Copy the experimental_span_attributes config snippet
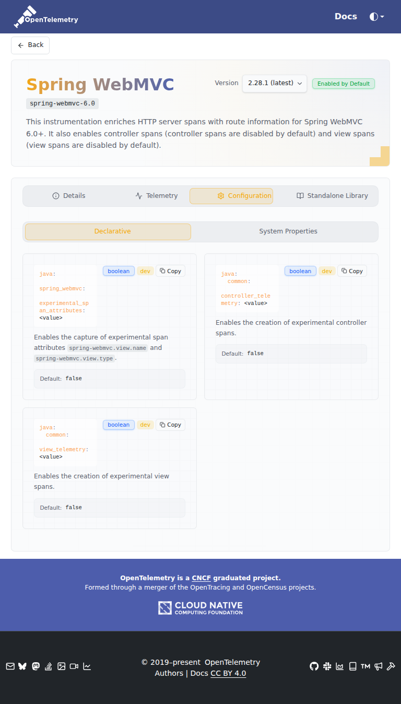 [x=170, y=271]
